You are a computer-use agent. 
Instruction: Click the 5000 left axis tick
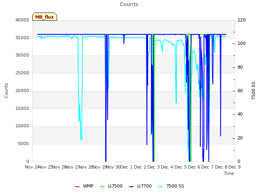click(23, 144)
